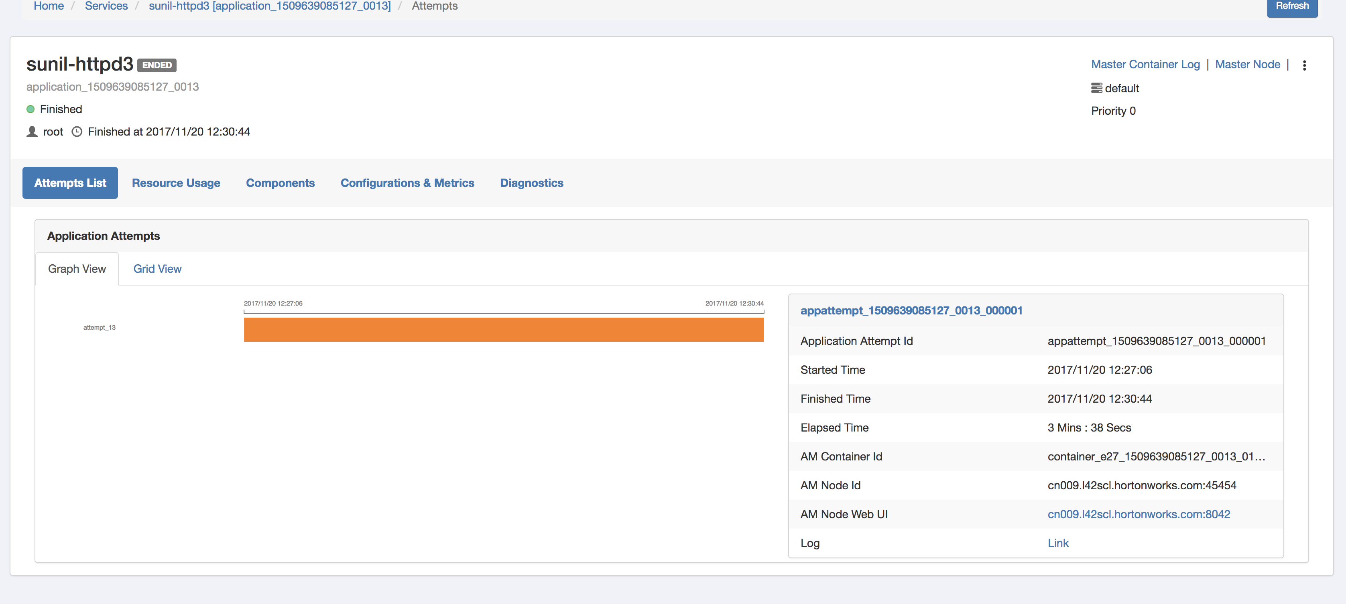The width and height of the screenshot is (1346, 604).
Task: Click the root user person icon
Action: point(32,132)
